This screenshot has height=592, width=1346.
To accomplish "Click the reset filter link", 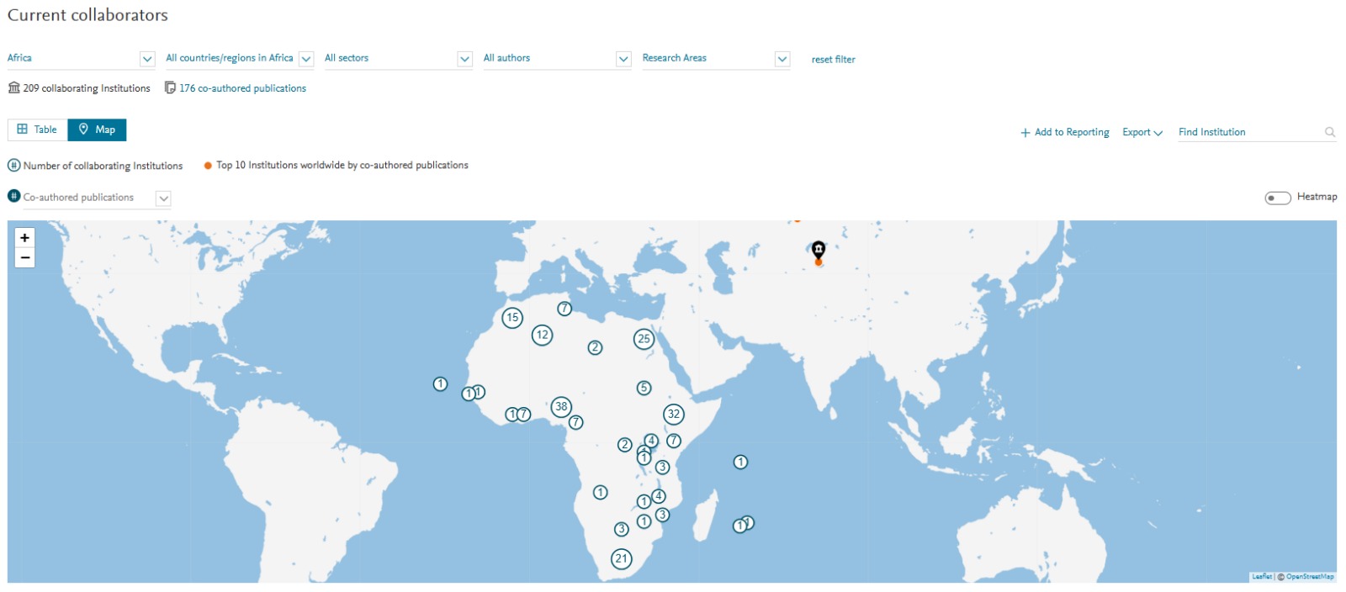I will click(x=833, y=60).
